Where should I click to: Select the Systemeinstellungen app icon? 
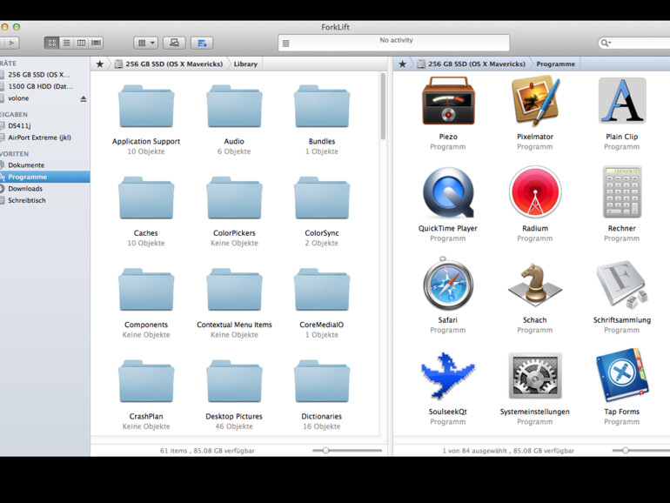point(534,377)
